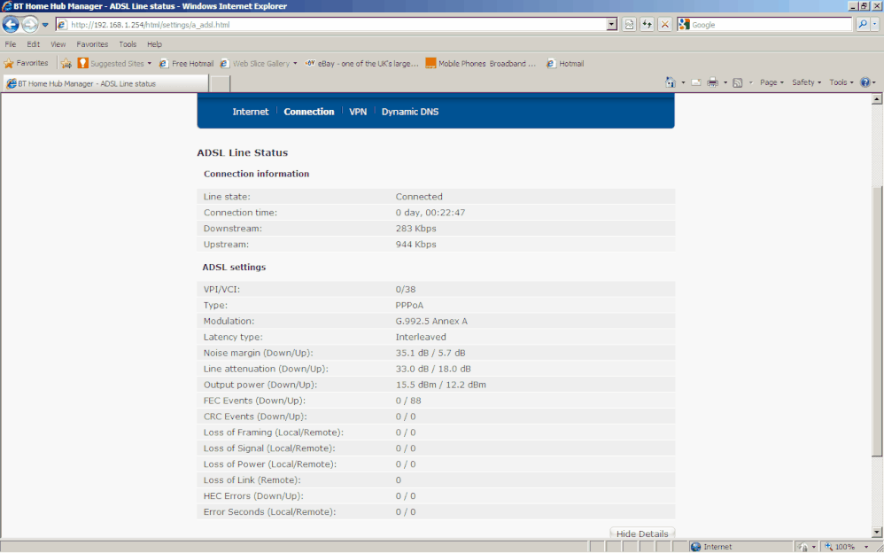Select the Connection navigation tab
Viewport: 884px width, 553px height.
click(x=309, y=112)
